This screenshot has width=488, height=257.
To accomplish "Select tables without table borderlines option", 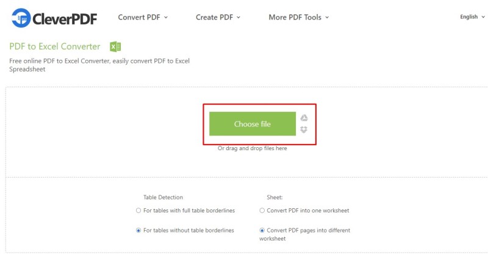I will click(x=138, y=231).
